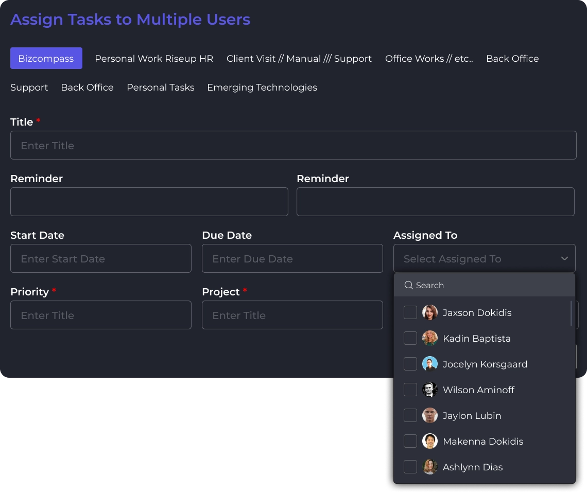Open the Priority field selector
This screenshot has width=587, height=493.
101,315
